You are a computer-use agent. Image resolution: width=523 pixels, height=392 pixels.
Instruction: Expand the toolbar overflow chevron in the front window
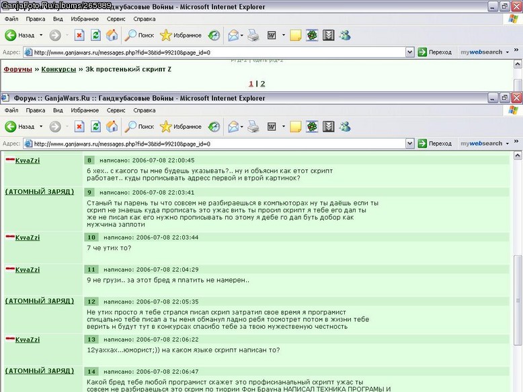point(516,141)
